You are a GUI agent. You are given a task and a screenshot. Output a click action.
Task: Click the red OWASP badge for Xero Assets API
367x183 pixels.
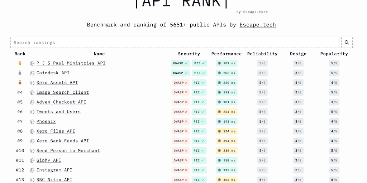point(181,83)
